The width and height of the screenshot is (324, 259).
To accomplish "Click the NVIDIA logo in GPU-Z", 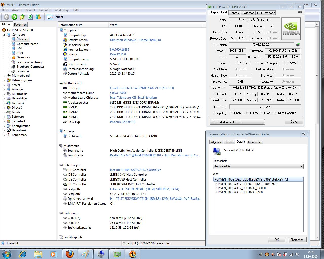I will 291,29.
